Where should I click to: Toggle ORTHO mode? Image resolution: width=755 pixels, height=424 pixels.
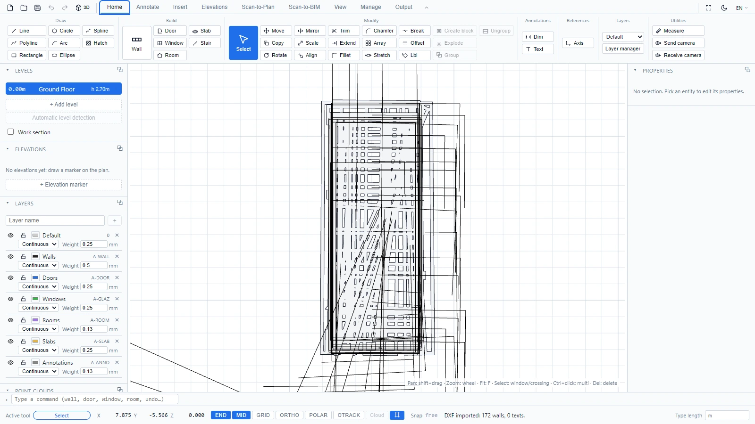(289, 415)
